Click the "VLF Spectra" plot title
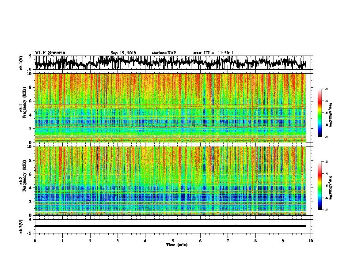 click(50, 53)
